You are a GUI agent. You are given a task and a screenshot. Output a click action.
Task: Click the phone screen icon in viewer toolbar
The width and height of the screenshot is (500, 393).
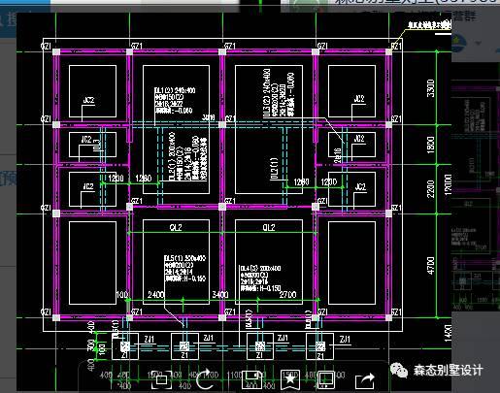(x=326, y=379)
